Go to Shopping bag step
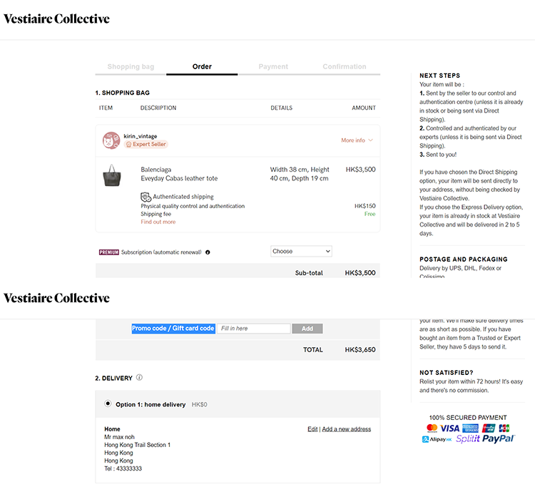The height and width of the screenshot is (489, 535). pos(131,66)
